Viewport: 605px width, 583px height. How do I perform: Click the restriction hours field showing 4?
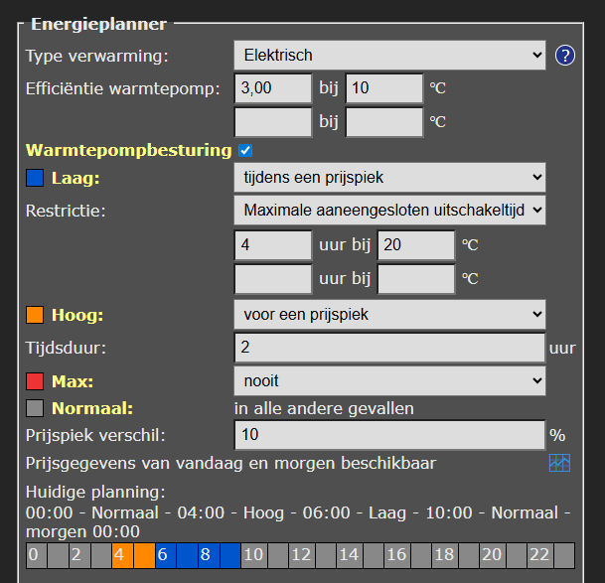tap(273, 244)
